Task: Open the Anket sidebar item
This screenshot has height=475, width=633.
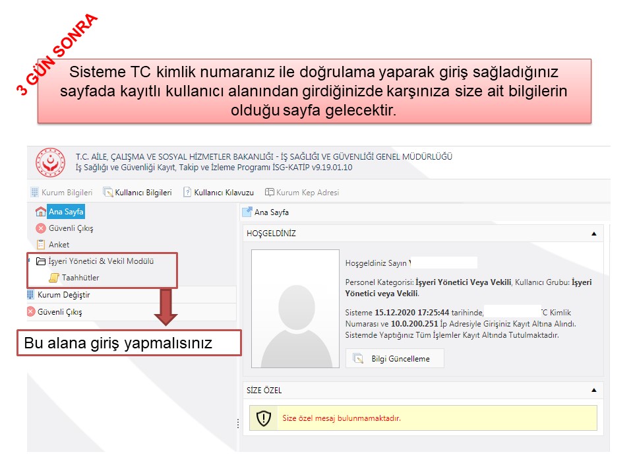Action: click(x=59, y=244)
